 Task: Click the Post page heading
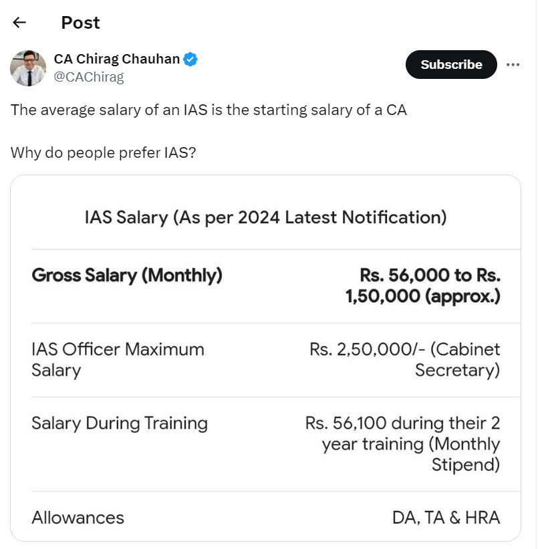click(x=80, y=23)
